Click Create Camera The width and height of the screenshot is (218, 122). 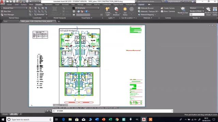(168, 8)
